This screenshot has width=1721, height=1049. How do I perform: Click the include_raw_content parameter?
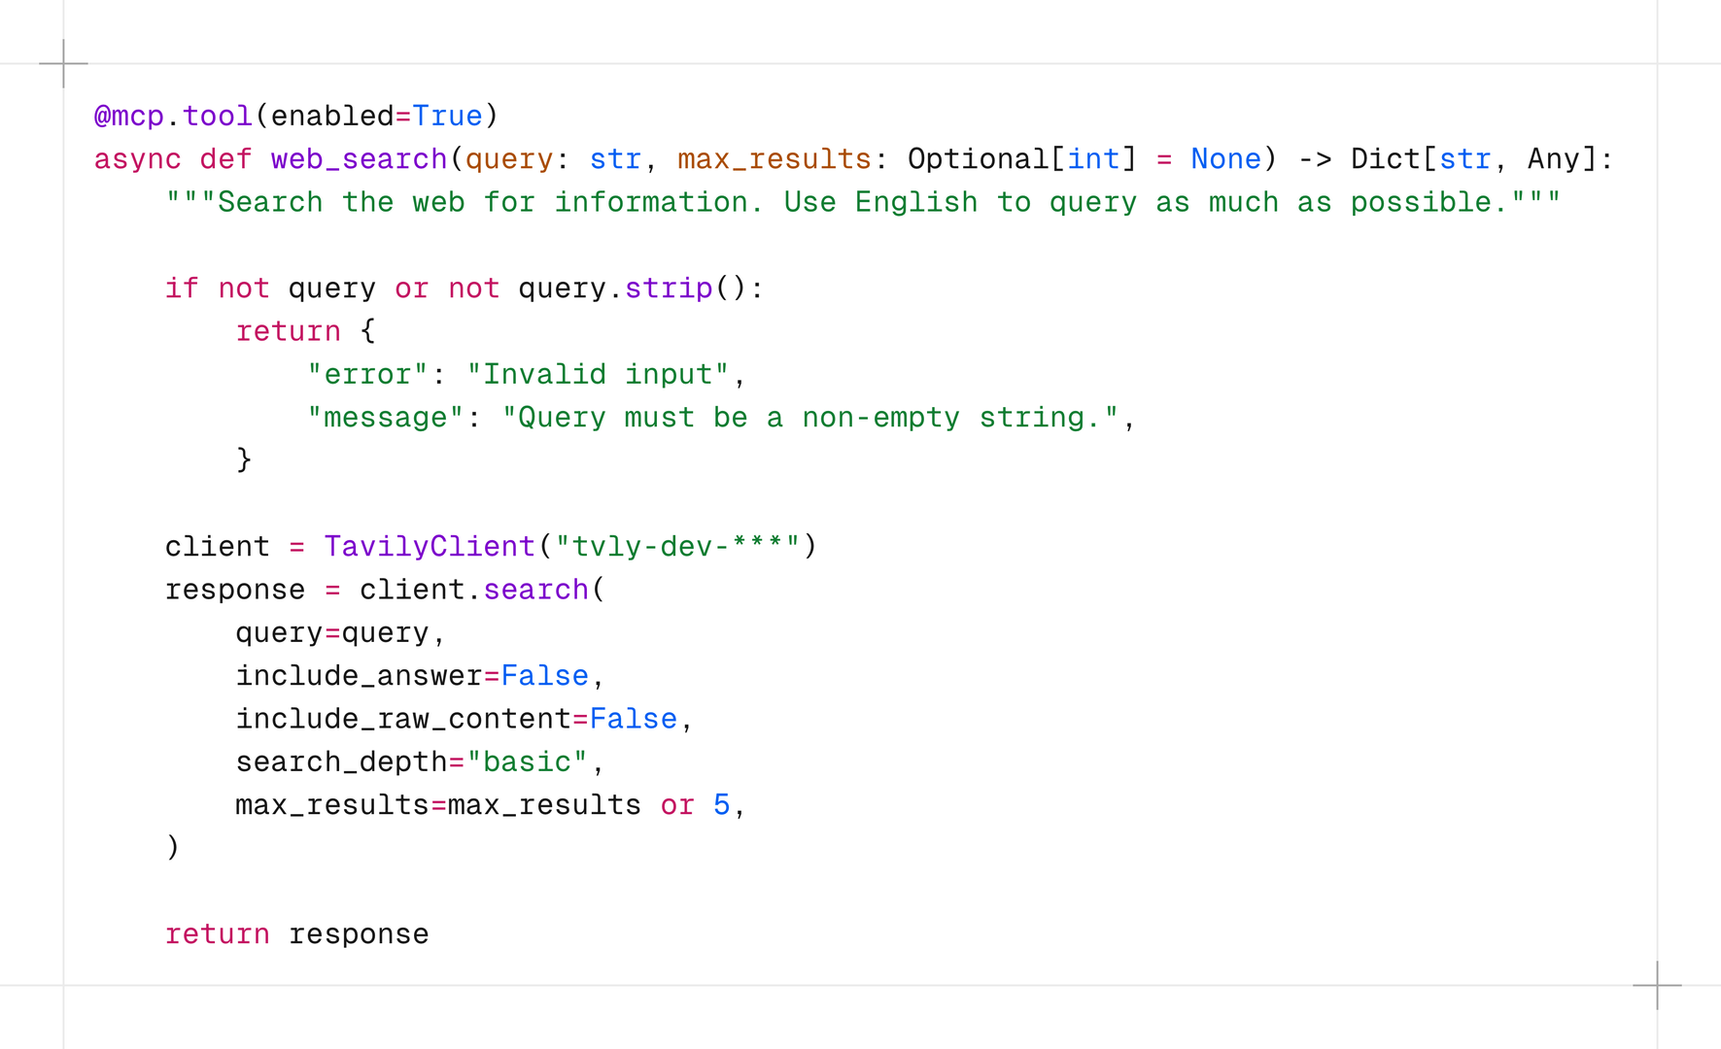pyautogui.click(x=403, y=719)
